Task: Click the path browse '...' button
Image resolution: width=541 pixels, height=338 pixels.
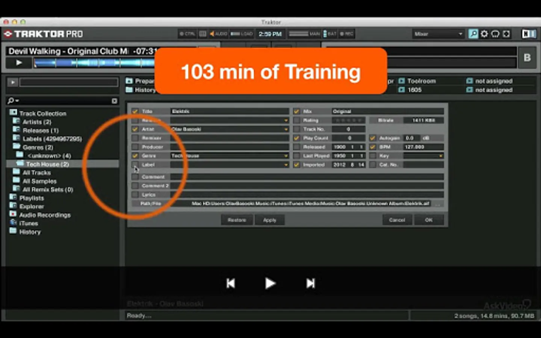Action: click(x=437, y=204)
